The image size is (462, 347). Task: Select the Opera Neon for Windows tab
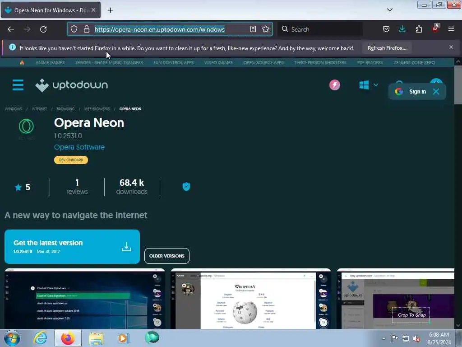(51, 10)
